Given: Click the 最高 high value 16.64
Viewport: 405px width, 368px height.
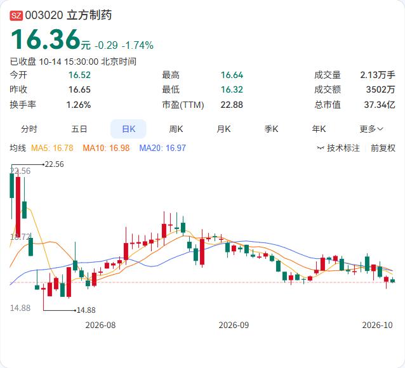Looking at the screenshot, I should click(x=232, y=75).
